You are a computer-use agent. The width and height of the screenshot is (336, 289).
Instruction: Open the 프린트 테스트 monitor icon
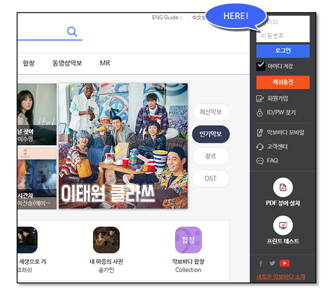pyautogui.click(x=283, y=225)
